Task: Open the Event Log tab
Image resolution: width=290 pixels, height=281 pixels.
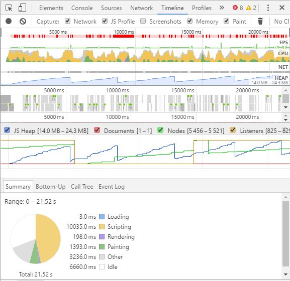Action: 112,187
